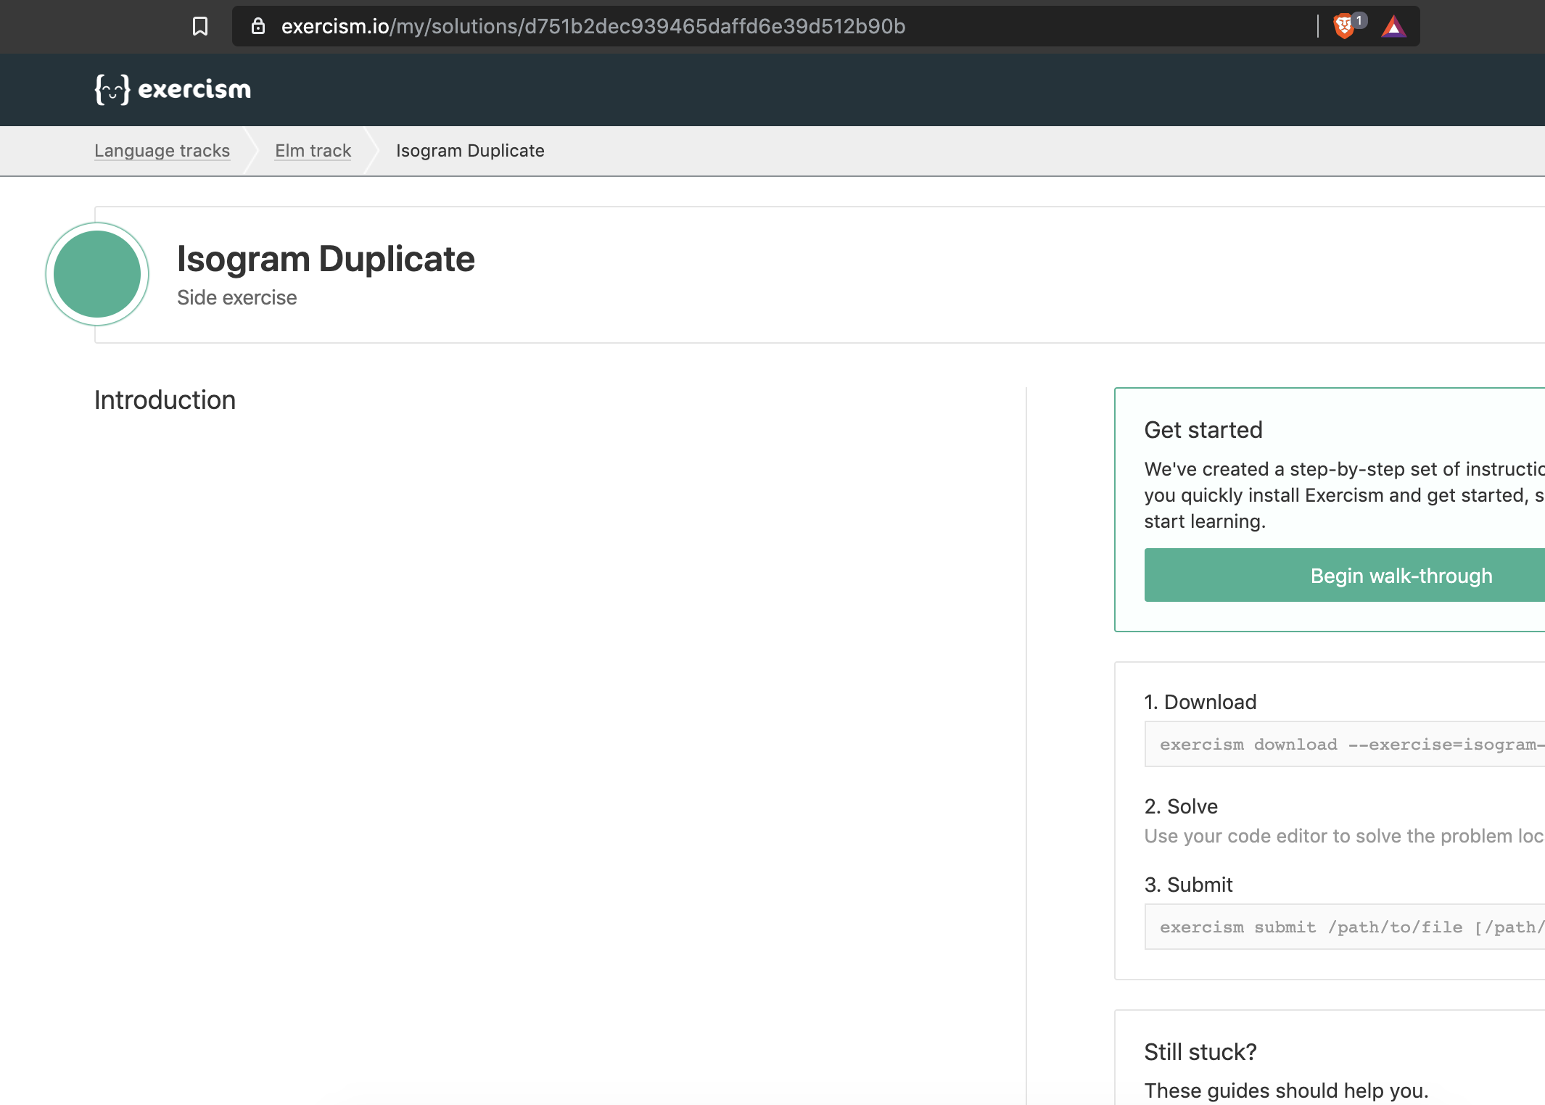Open the Elm track link
Viewport: 1545px width, 1105px height.
pos(312,150)
